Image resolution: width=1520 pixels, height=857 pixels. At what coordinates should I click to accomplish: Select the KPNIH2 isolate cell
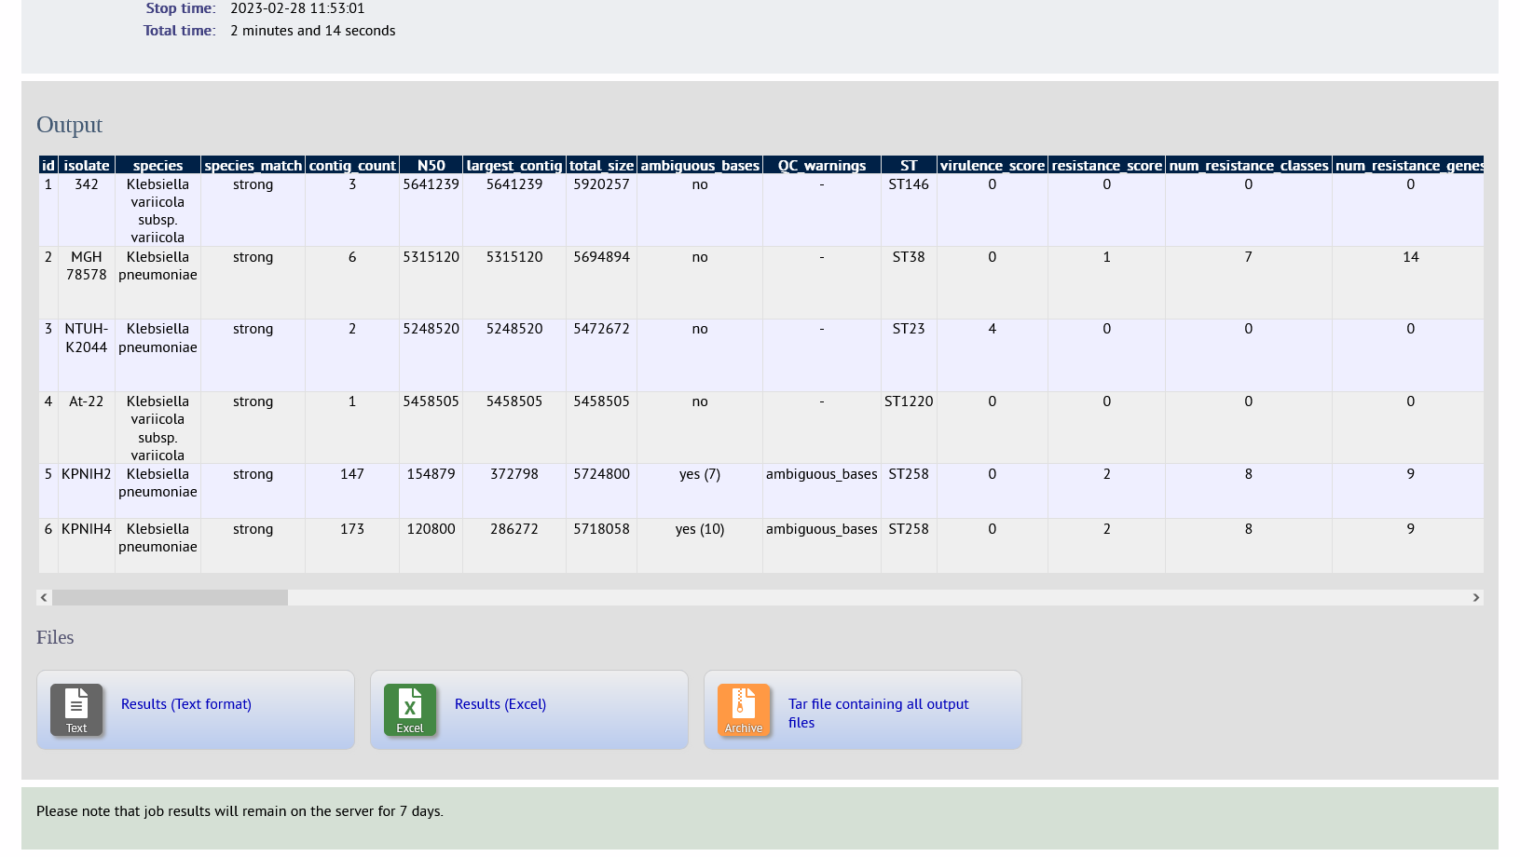pyautogui.click(x=87, y=474)
